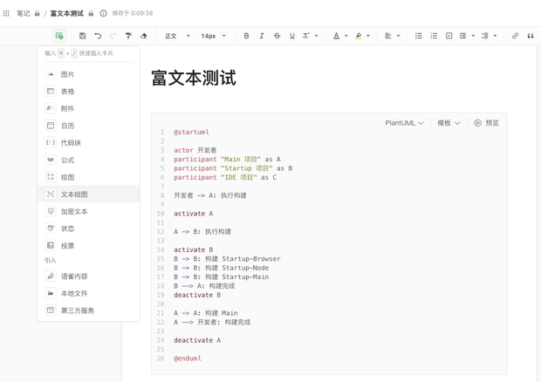
Task: Click the text alignment icon
Action: pyautogui.click(x=388, y=36)
